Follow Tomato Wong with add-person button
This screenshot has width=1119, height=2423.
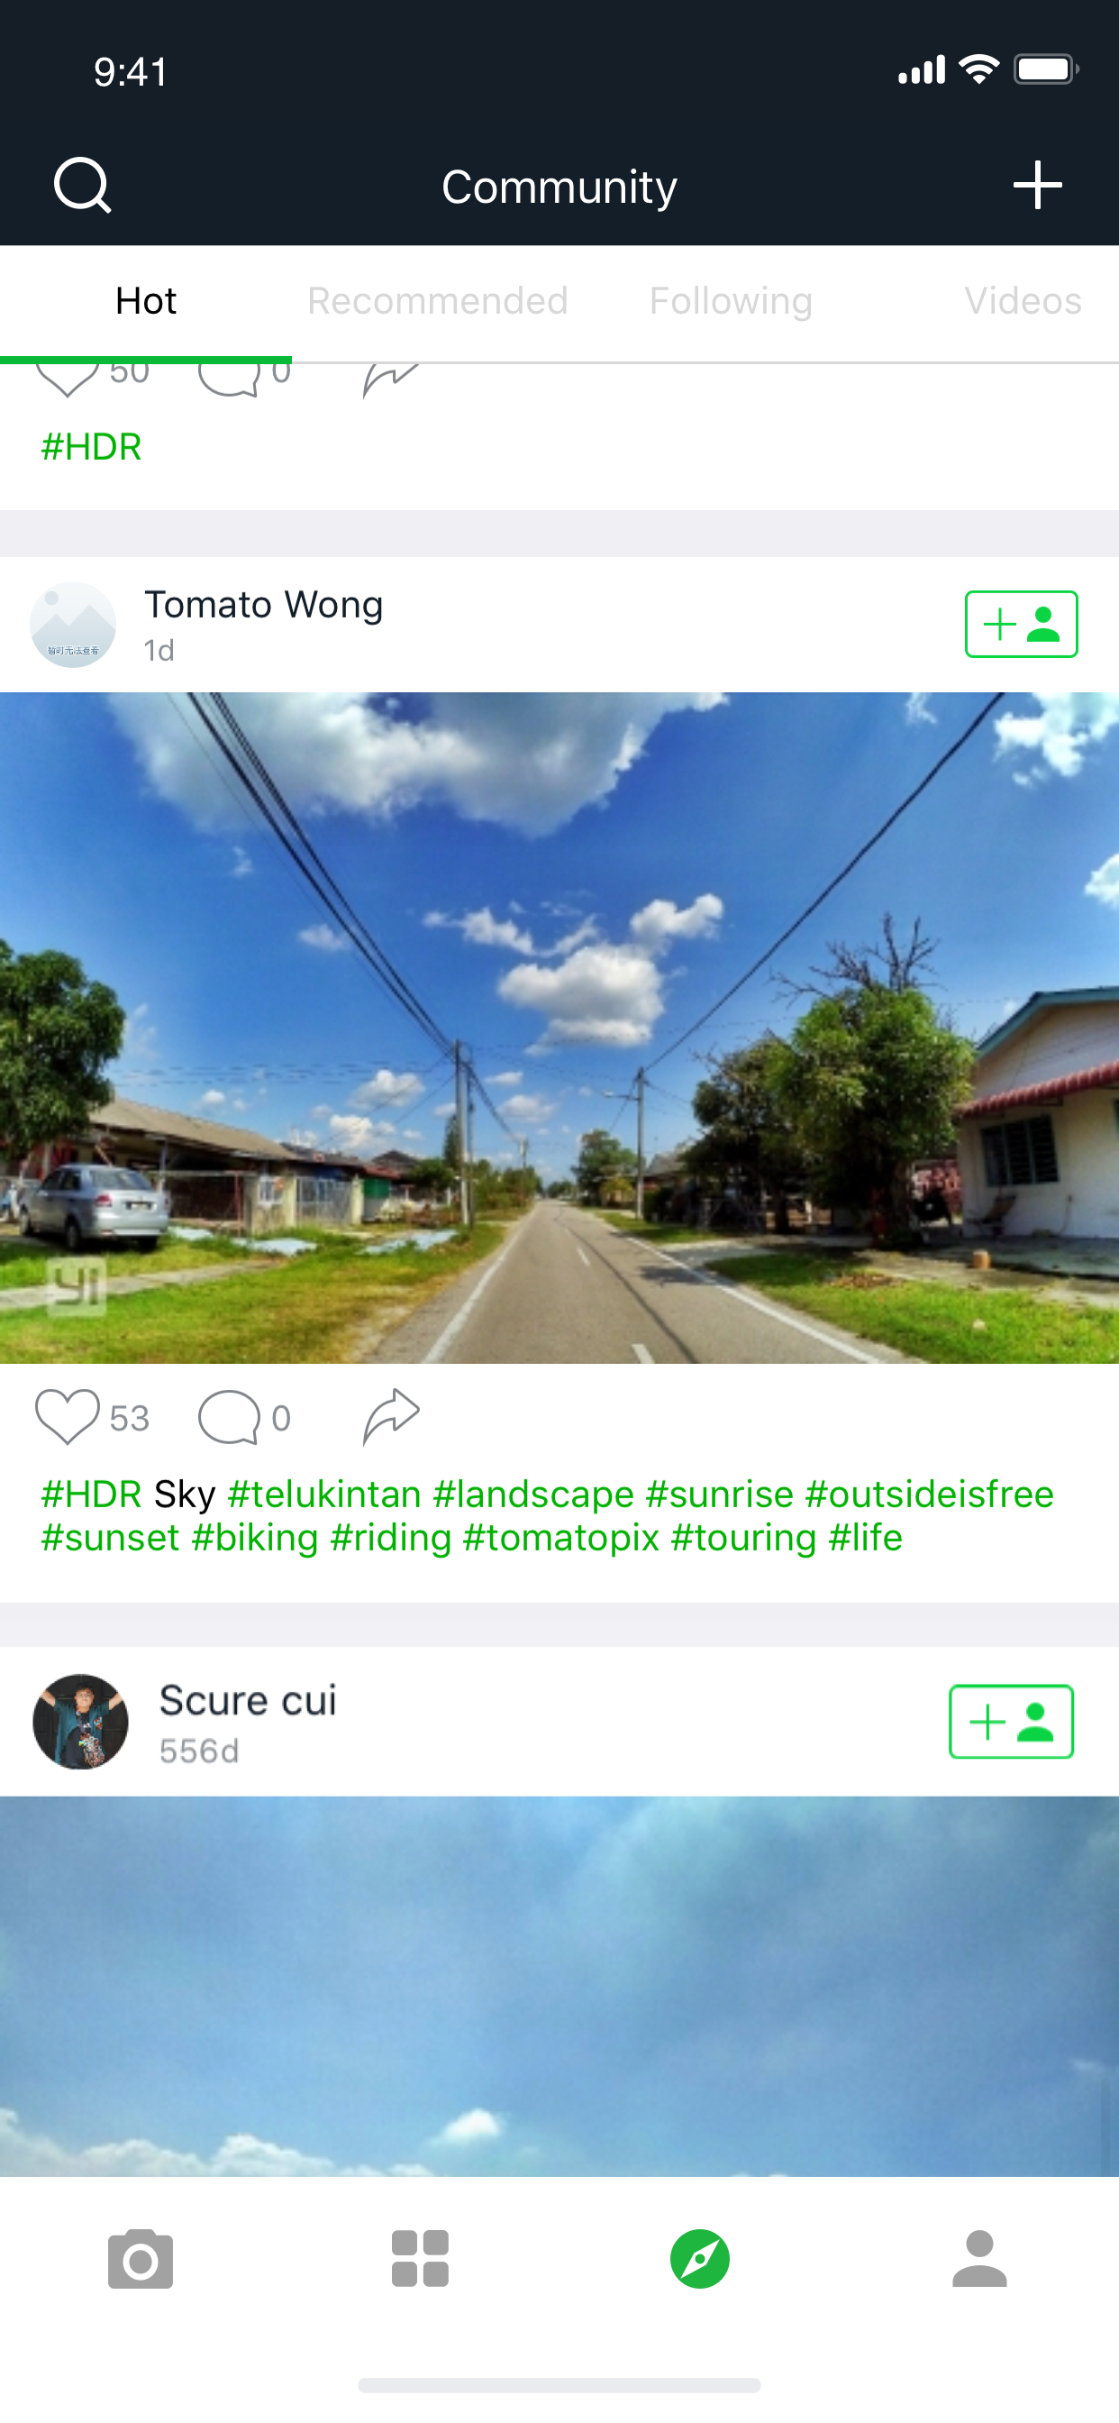1021,625
